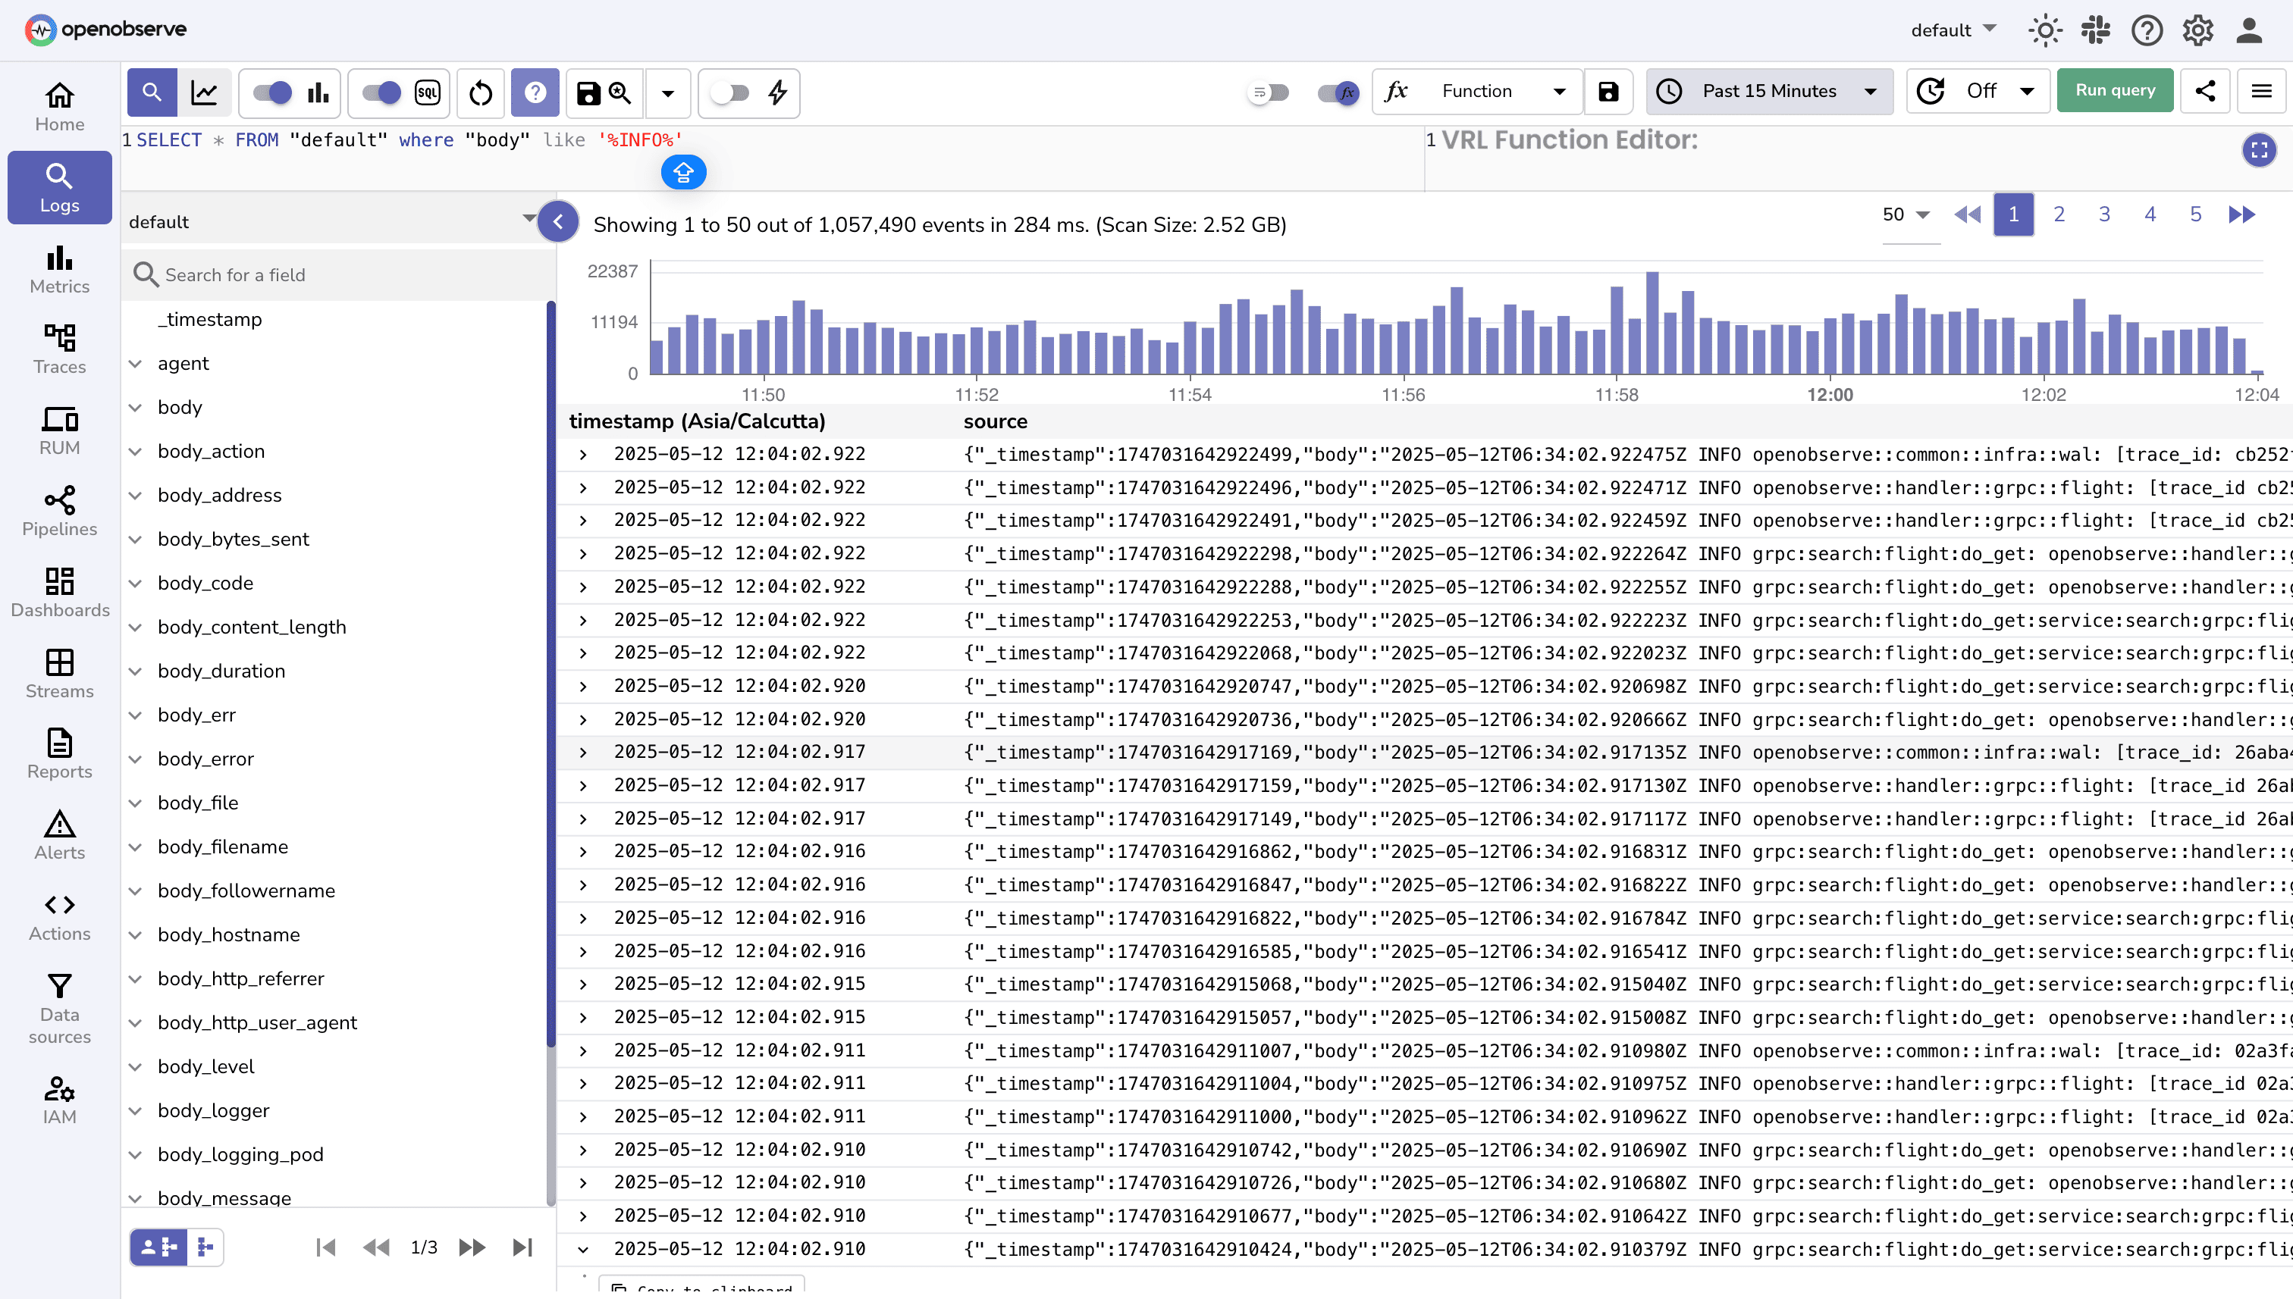Toggle the histogram display switch
The image size is (2293, 1299).
pyautogui.click(x=274, y=92)
